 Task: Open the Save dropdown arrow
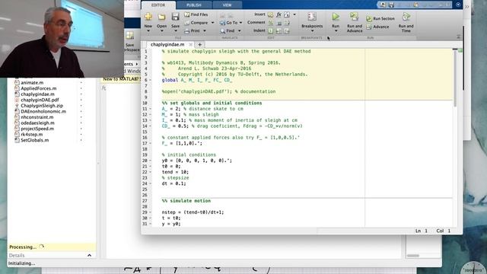tap(175, 30)
